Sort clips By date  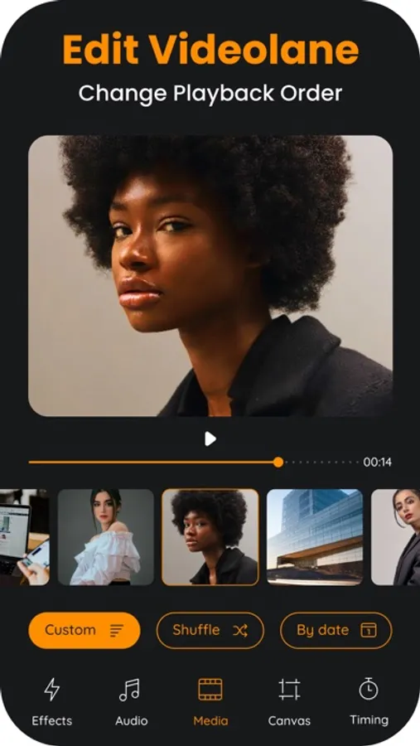[336, 631]
